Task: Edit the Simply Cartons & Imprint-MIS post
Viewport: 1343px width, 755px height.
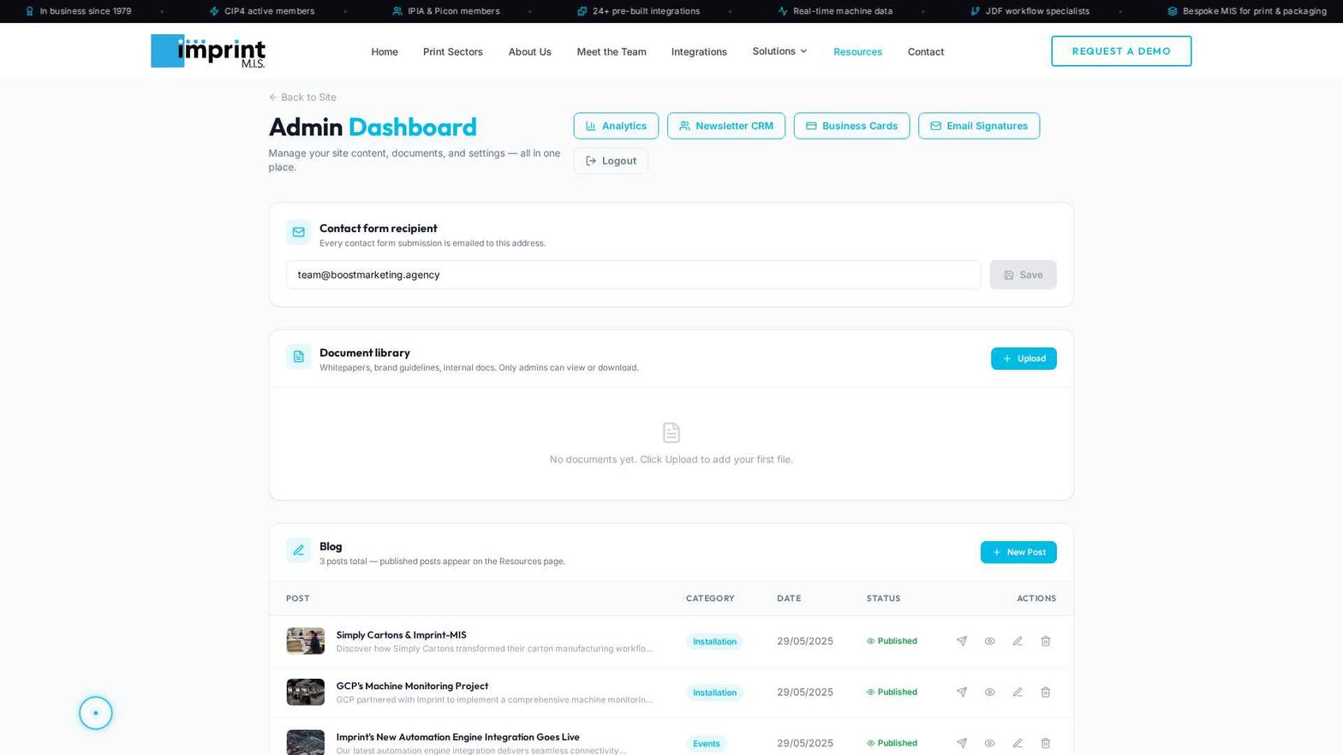Action: pyautogui.click(x=1018, y=641)
